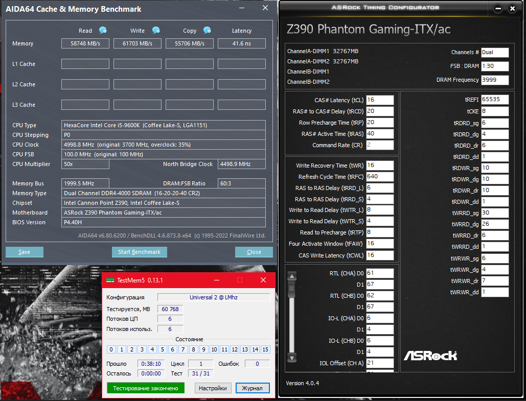This screenshot has height=401, width=526.
Task: Click thread state box 0 in TestMem5
Action: 111,349
